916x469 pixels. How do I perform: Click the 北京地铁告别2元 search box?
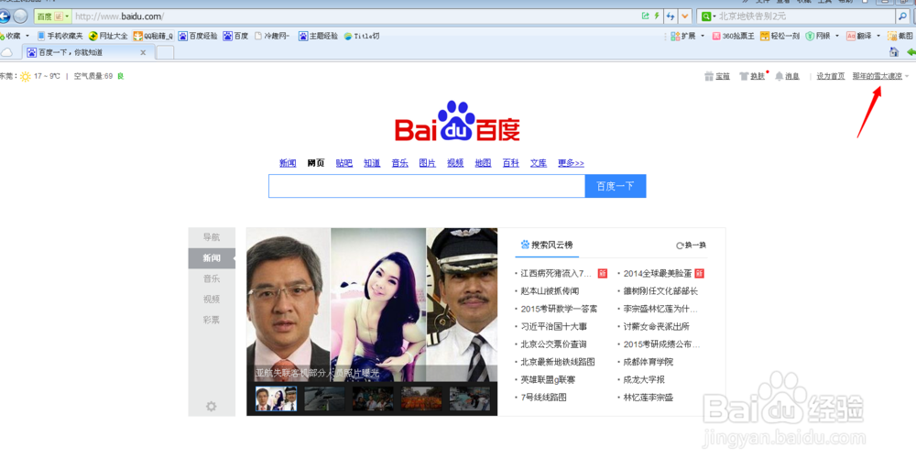point(805,16)
